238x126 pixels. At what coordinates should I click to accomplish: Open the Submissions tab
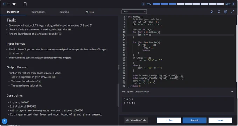(38, 12)
